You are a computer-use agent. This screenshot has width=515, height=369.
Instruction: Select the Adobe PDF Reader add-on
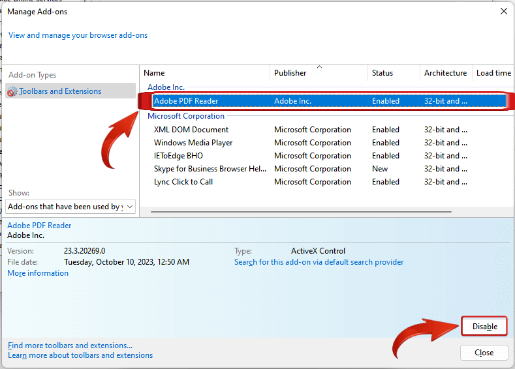coord(186,101)
